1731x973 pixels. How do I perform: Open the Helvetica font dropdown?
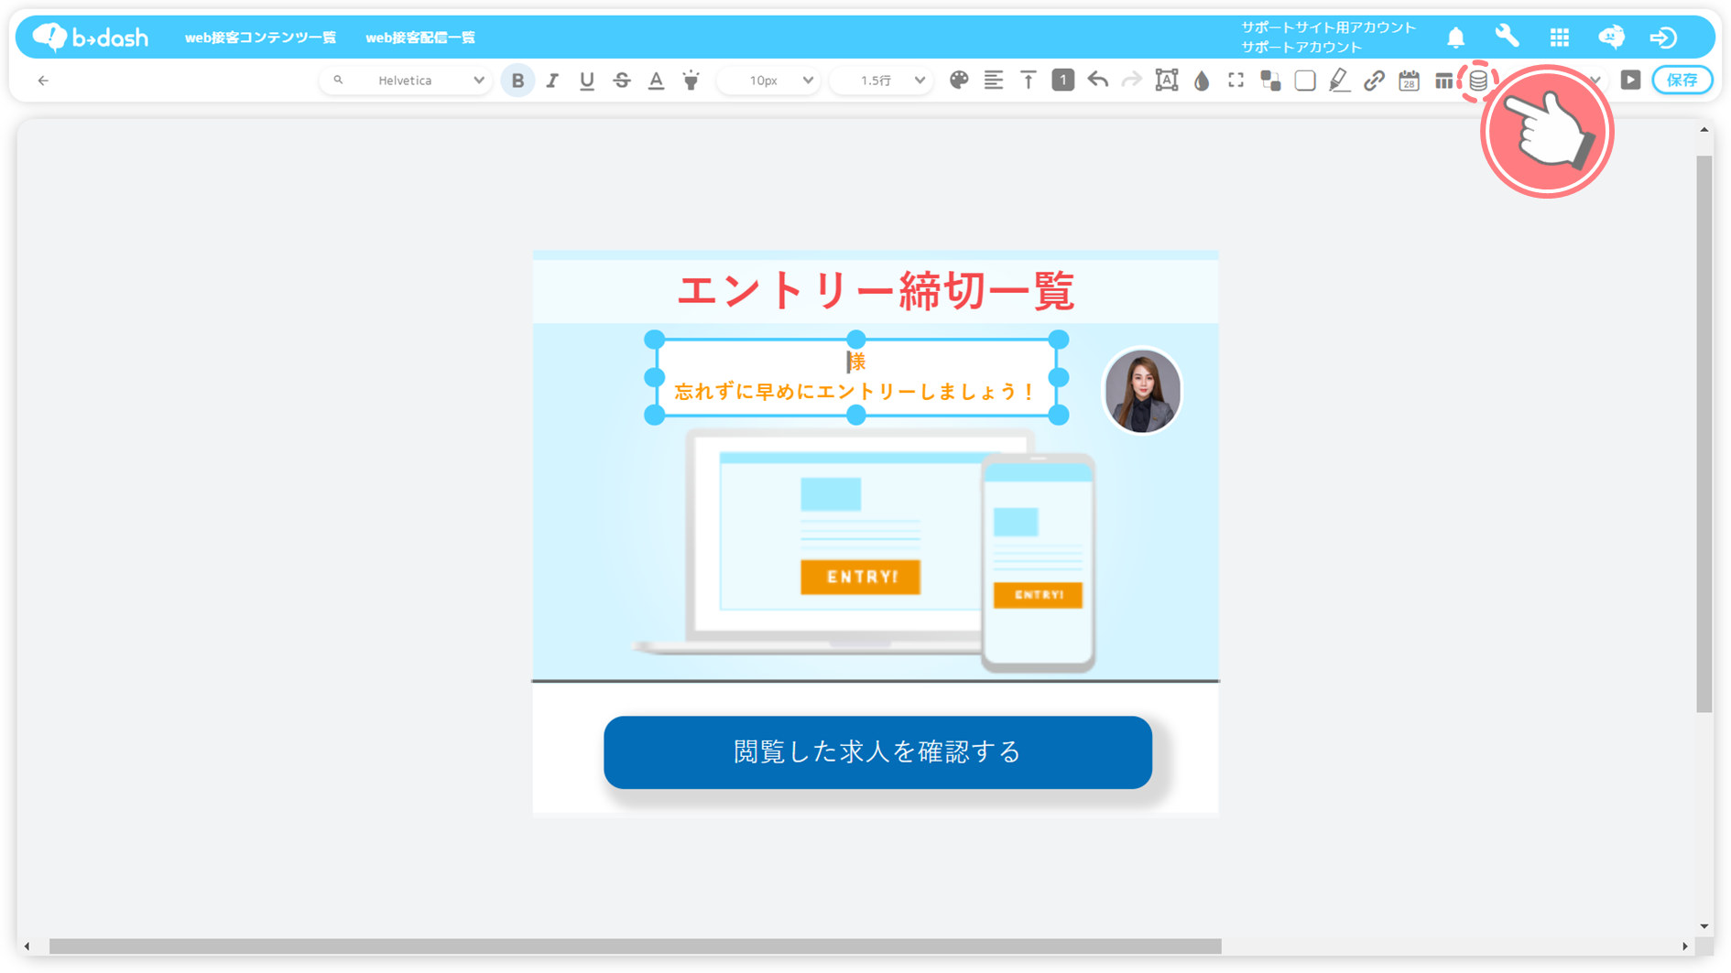click(x=407, y=81)
